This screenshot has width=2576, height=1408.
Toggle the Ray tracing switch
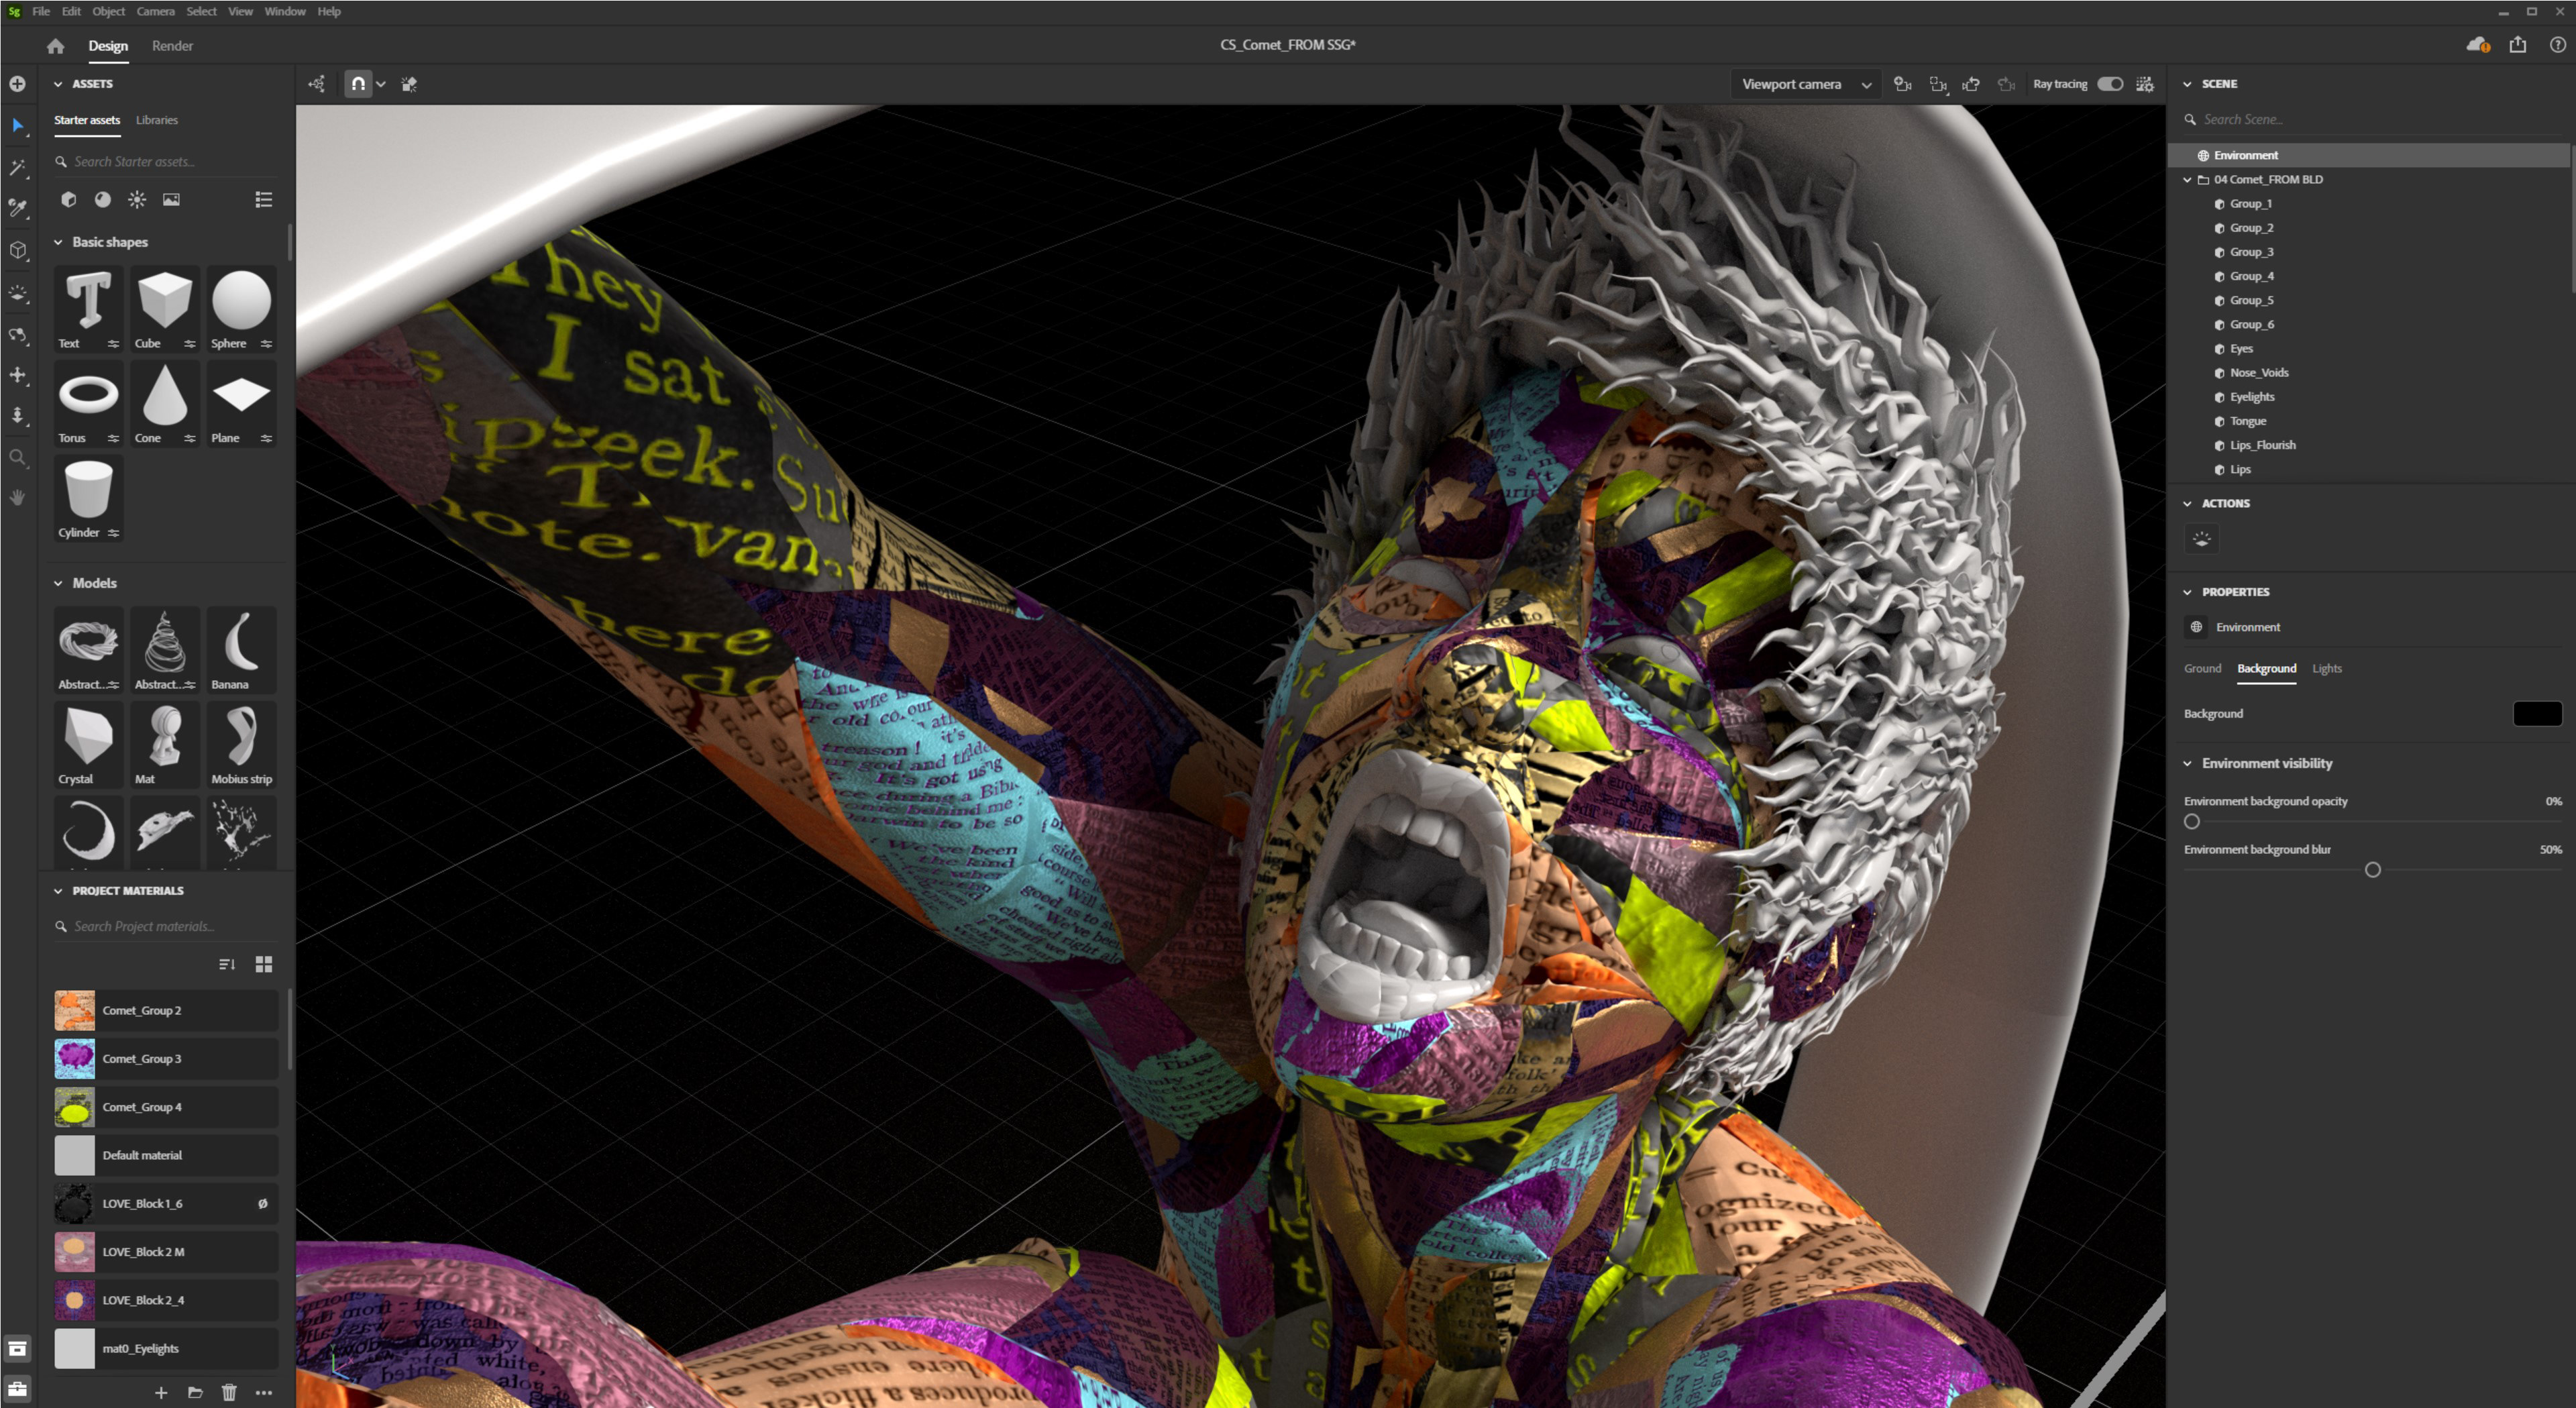click(2110, 84)
